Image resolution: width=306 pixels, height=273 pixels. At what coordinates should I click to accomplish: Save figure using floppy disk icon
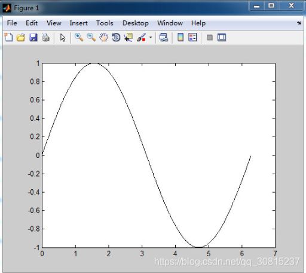point(33,37)
